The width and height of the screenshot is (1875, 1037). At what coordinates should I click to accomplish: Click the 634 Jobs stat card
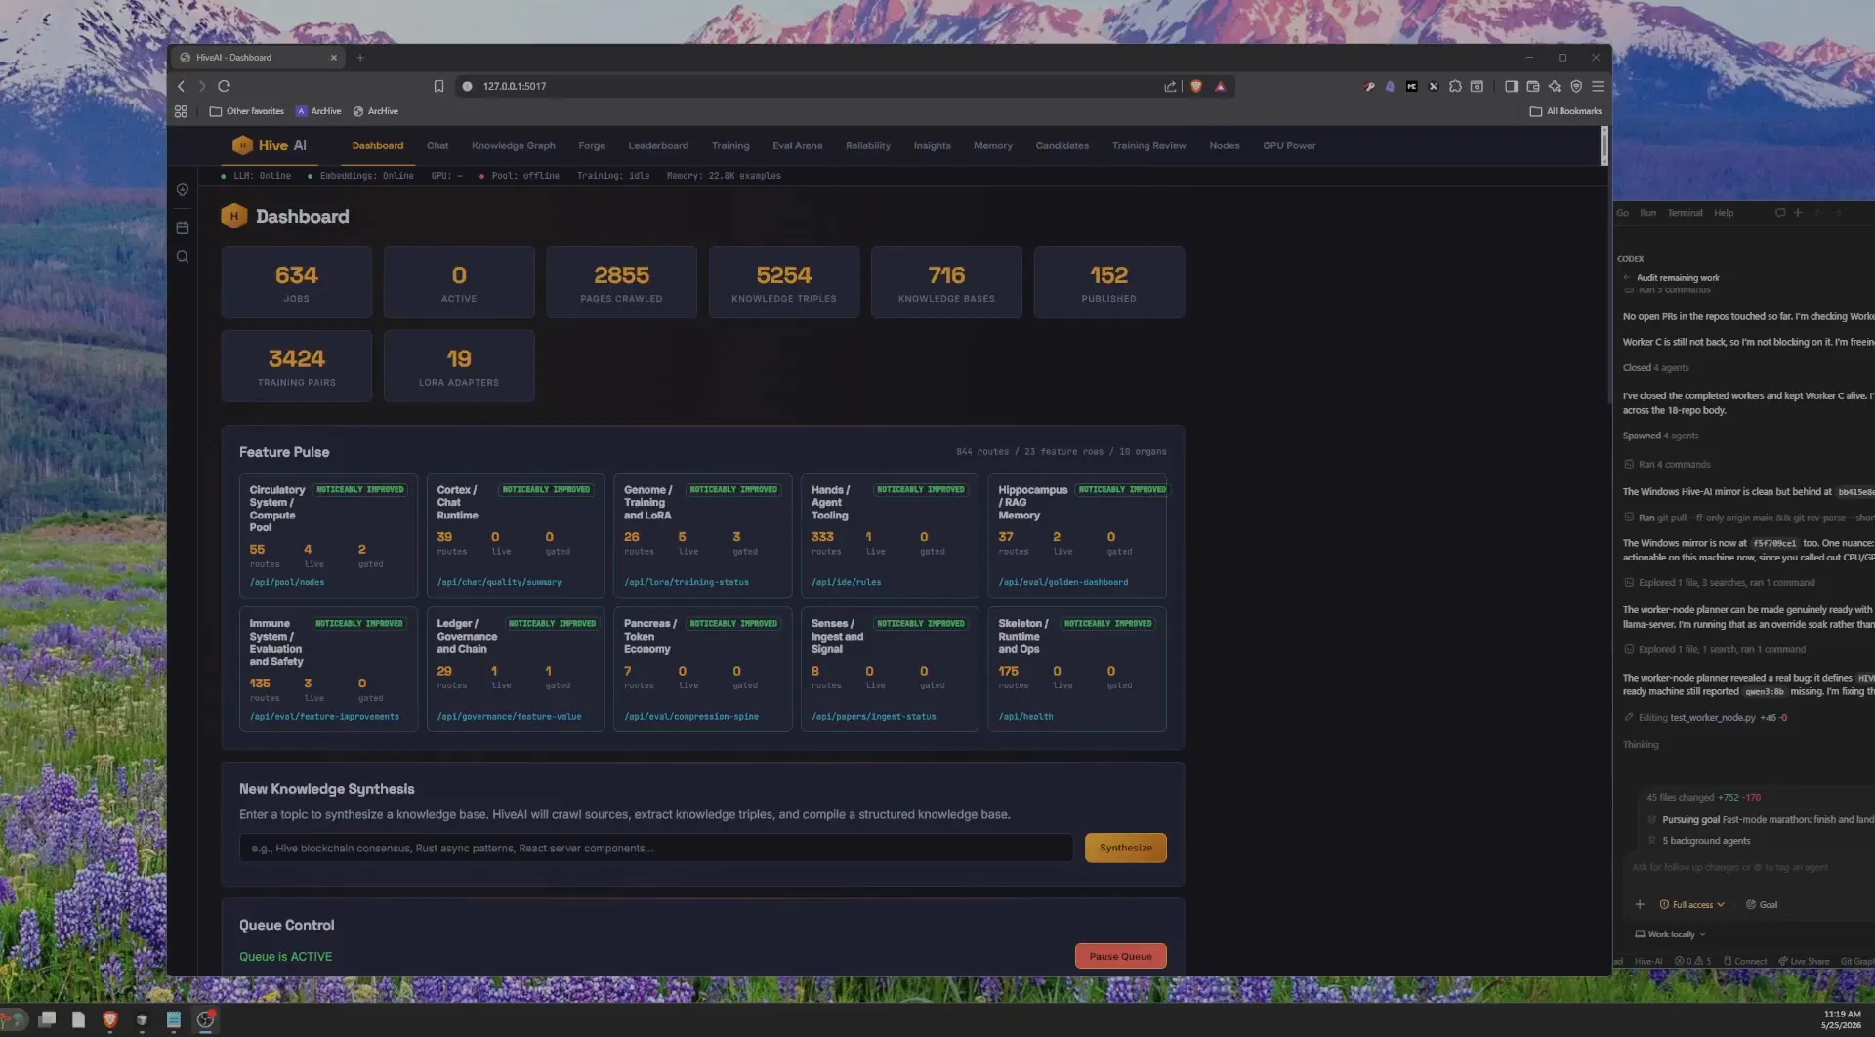click(x=296, y=281)
